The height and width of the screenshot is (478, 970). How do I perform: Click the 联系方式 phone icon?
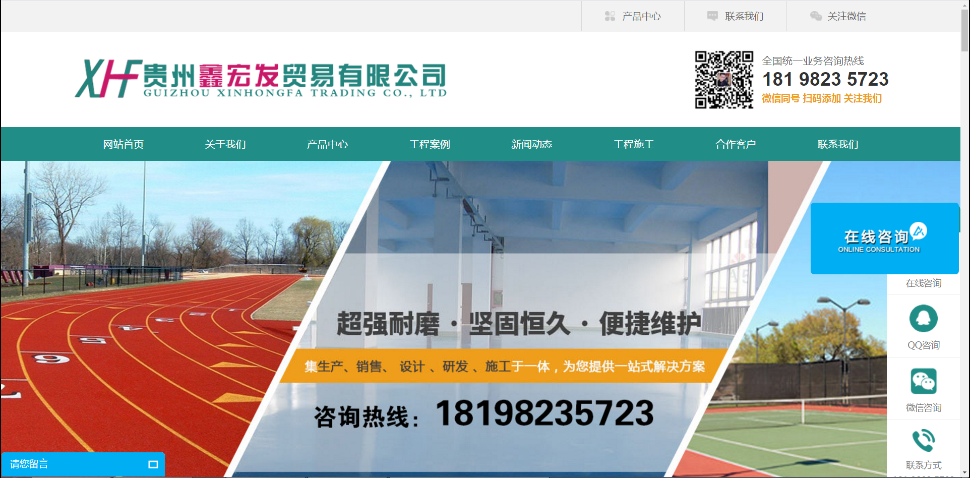[923, 440]
